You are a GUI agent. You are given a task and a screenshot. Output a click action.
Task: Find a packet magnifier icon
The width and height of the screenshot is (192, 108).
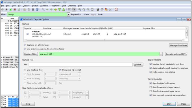(43, 10)
